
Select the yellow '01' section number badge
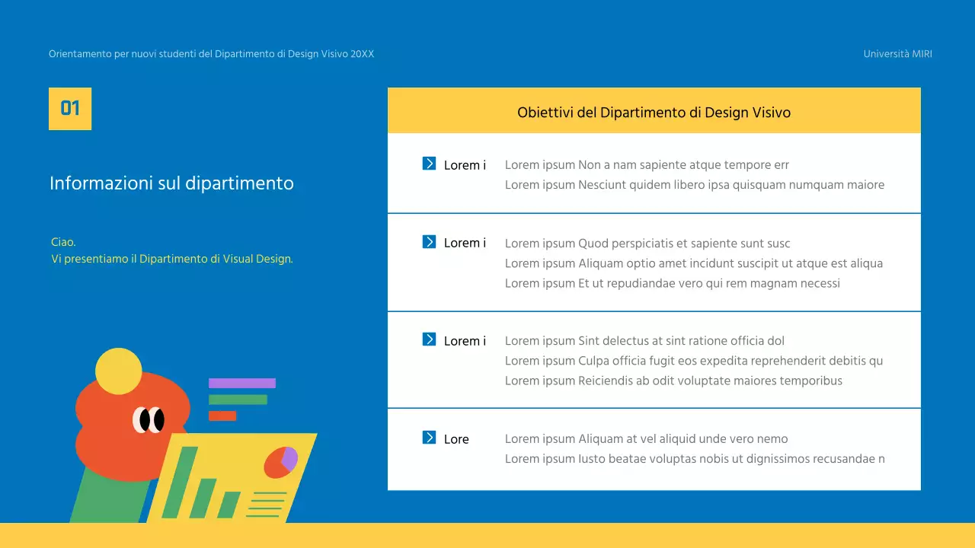[x=70, y=108]
